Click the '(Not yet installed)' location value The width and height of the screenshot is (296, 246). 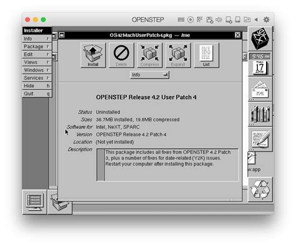coord(115,142)
